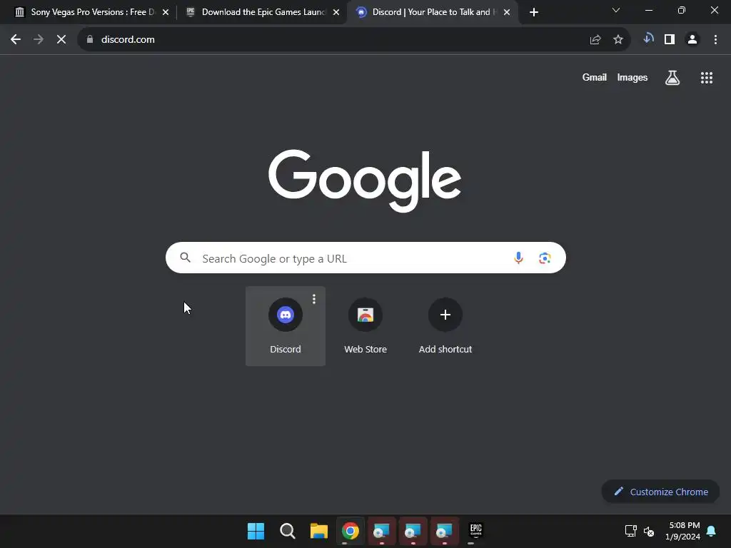Open the Epic Games taskbar icon
This screenshot has width=731, height=548.
point(475,531)
